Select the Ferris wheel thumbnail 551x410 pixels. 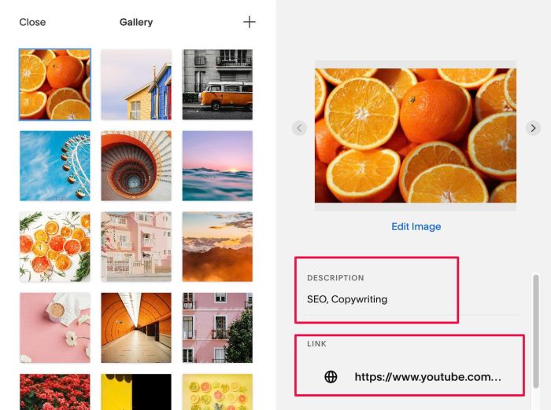pos(55,166)
